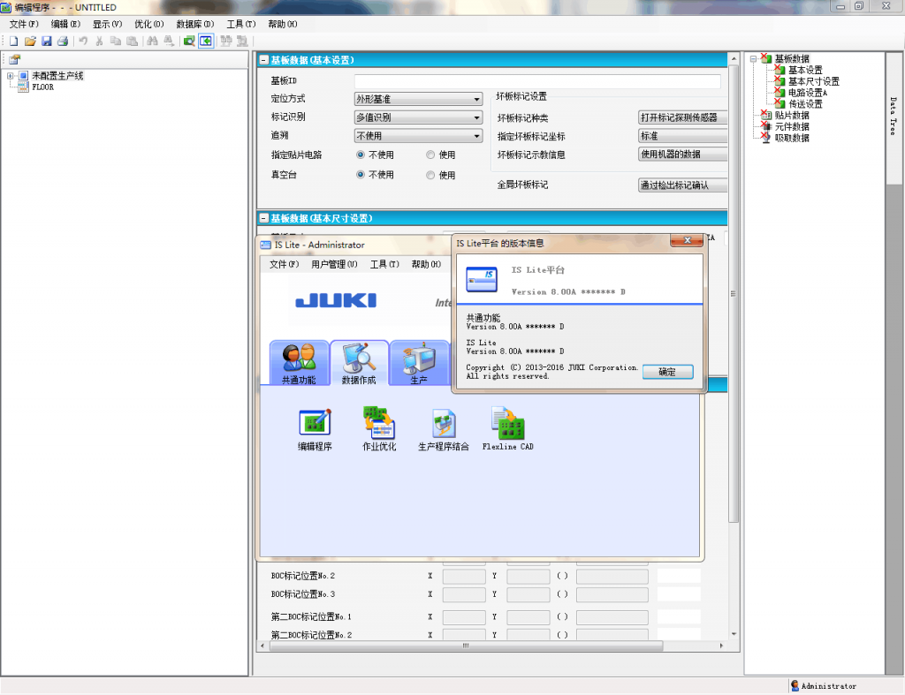The width and height of the screenshot is (905, 695).
Task: Click the green board magnifier toolbar icon
Action: pyautogui.click(x=189, y=41)
